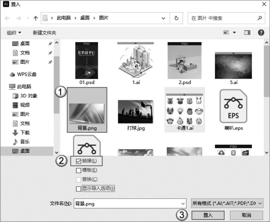Select 3D 对象 folder in the sidebar
Image resolution: width=270 pixels, height=222 pixels.
[28, 96]
